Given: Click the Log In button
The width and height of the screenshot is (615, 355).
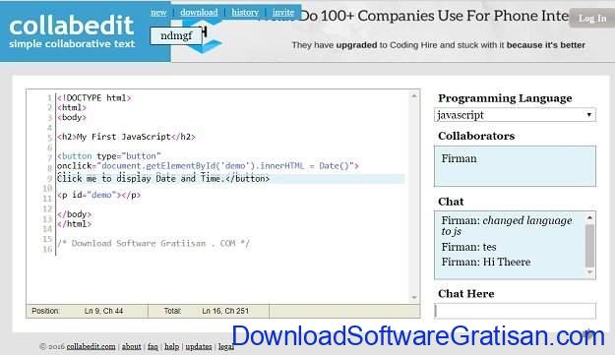Looking at the screenshot, I should point(592,19).
